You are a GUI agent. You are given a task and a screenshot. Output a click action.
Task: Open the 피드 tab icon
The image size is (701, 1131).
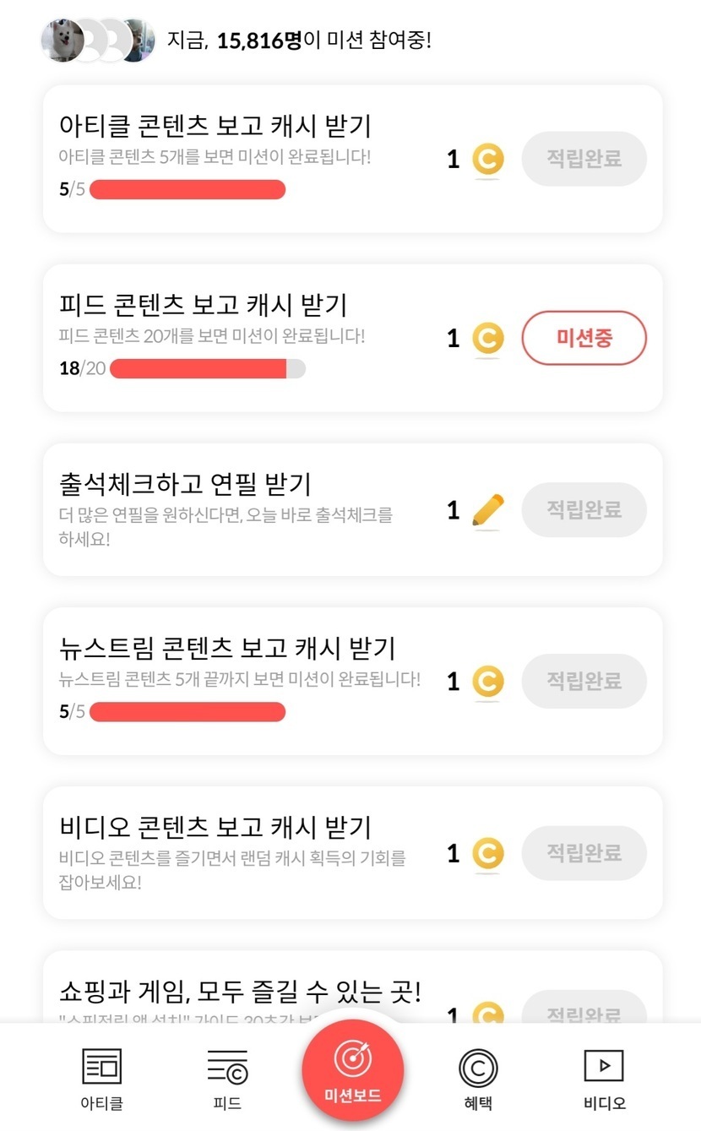point(227,1068)
